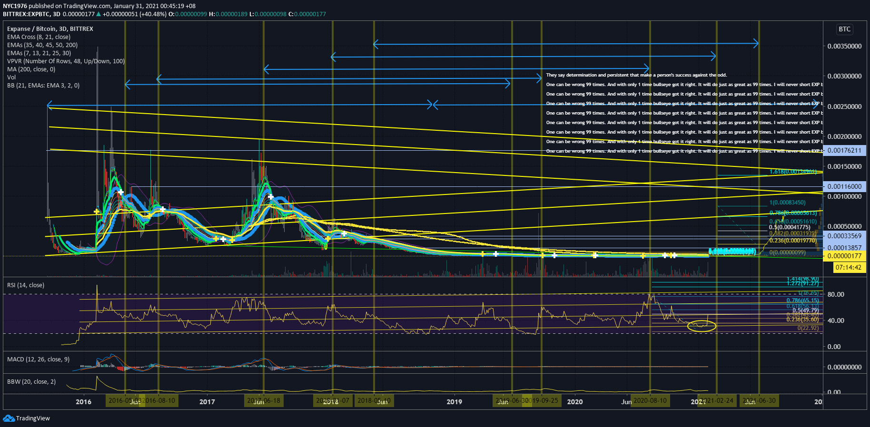Click the 2017 year label on time axis

[x=207, y=402]
